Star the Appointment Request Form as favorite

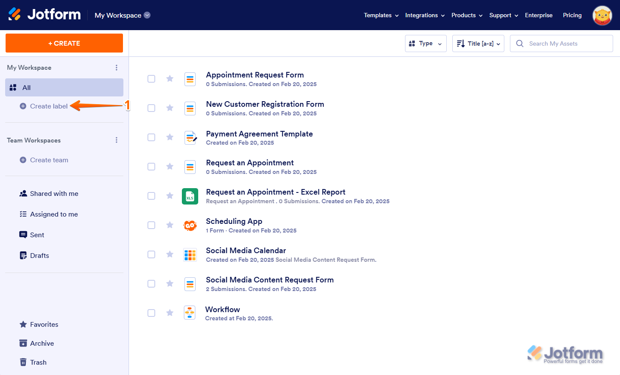170,79
